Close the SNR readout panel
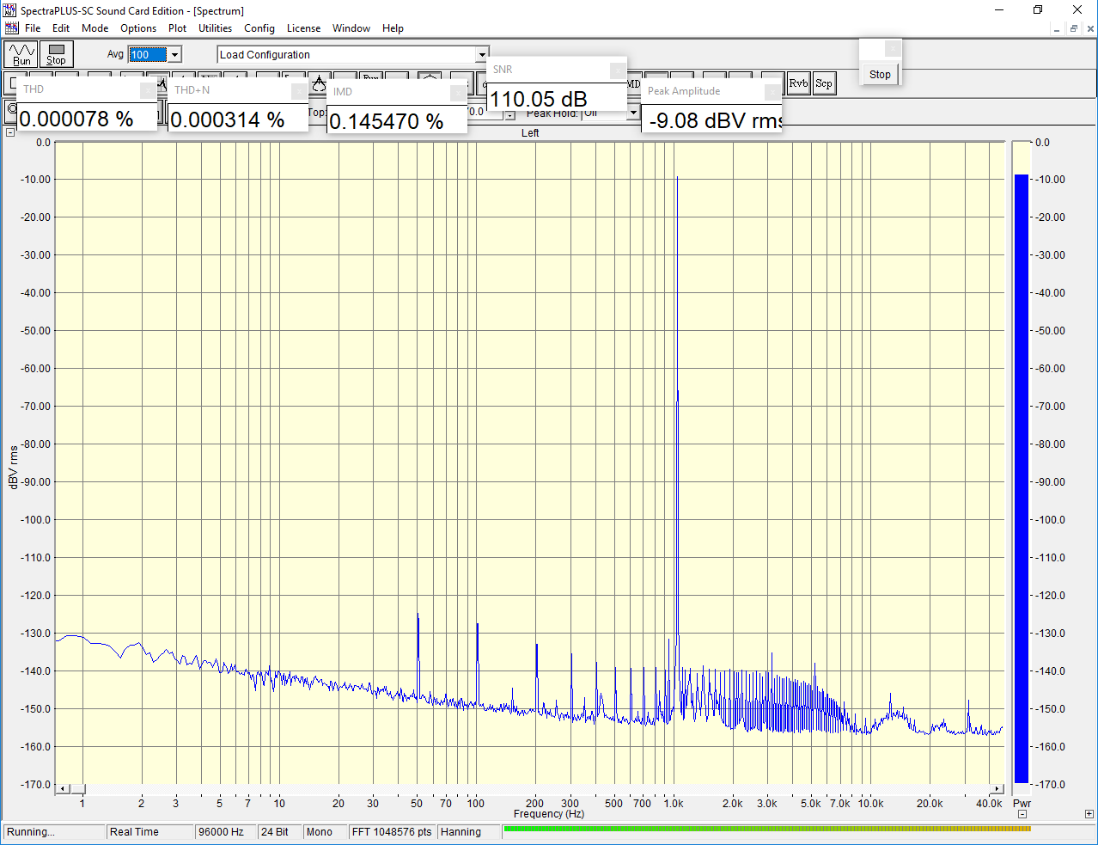This screenshot has width=1098, height=845. [x=617, y=70]
